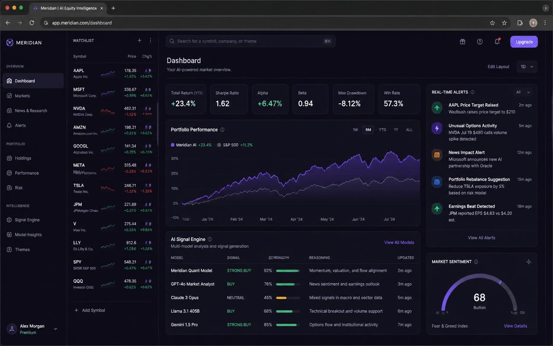Toggle S&P 500 chart legend series

(x=235, y=145)
